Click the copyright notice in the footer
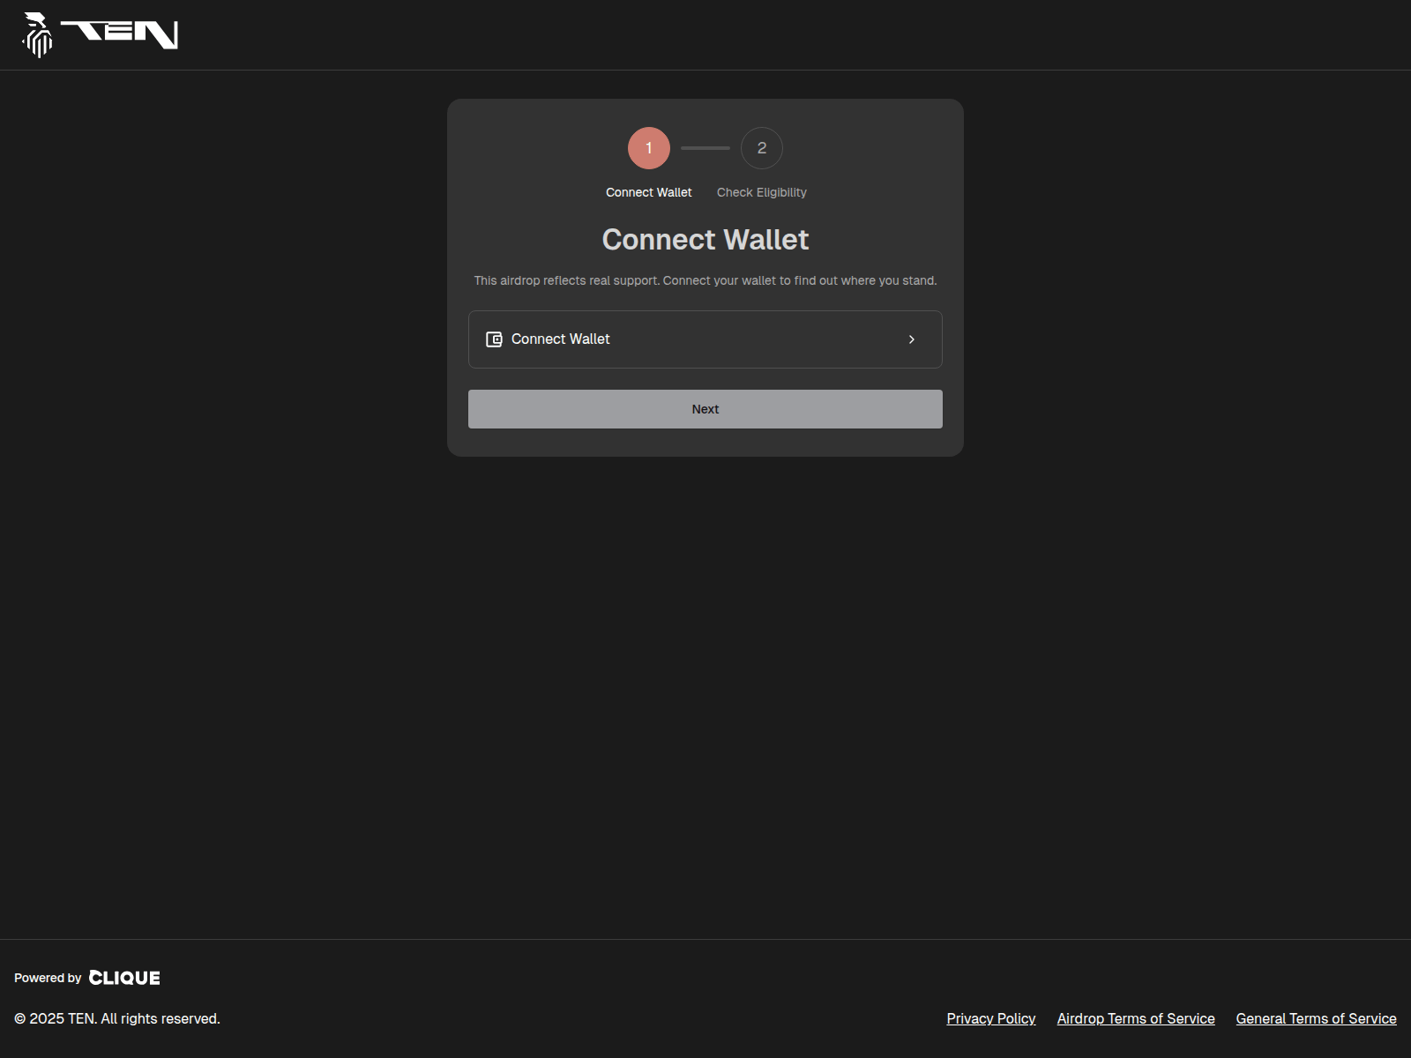 point(118,1018)
